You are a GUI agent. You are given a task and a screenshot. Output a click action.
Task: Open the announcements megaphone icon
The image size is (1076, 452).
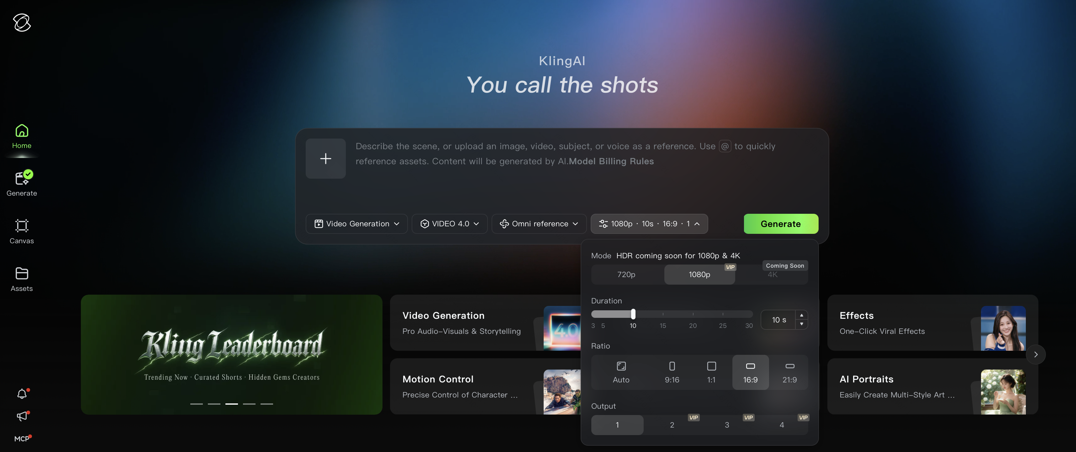tap(22, 416)
